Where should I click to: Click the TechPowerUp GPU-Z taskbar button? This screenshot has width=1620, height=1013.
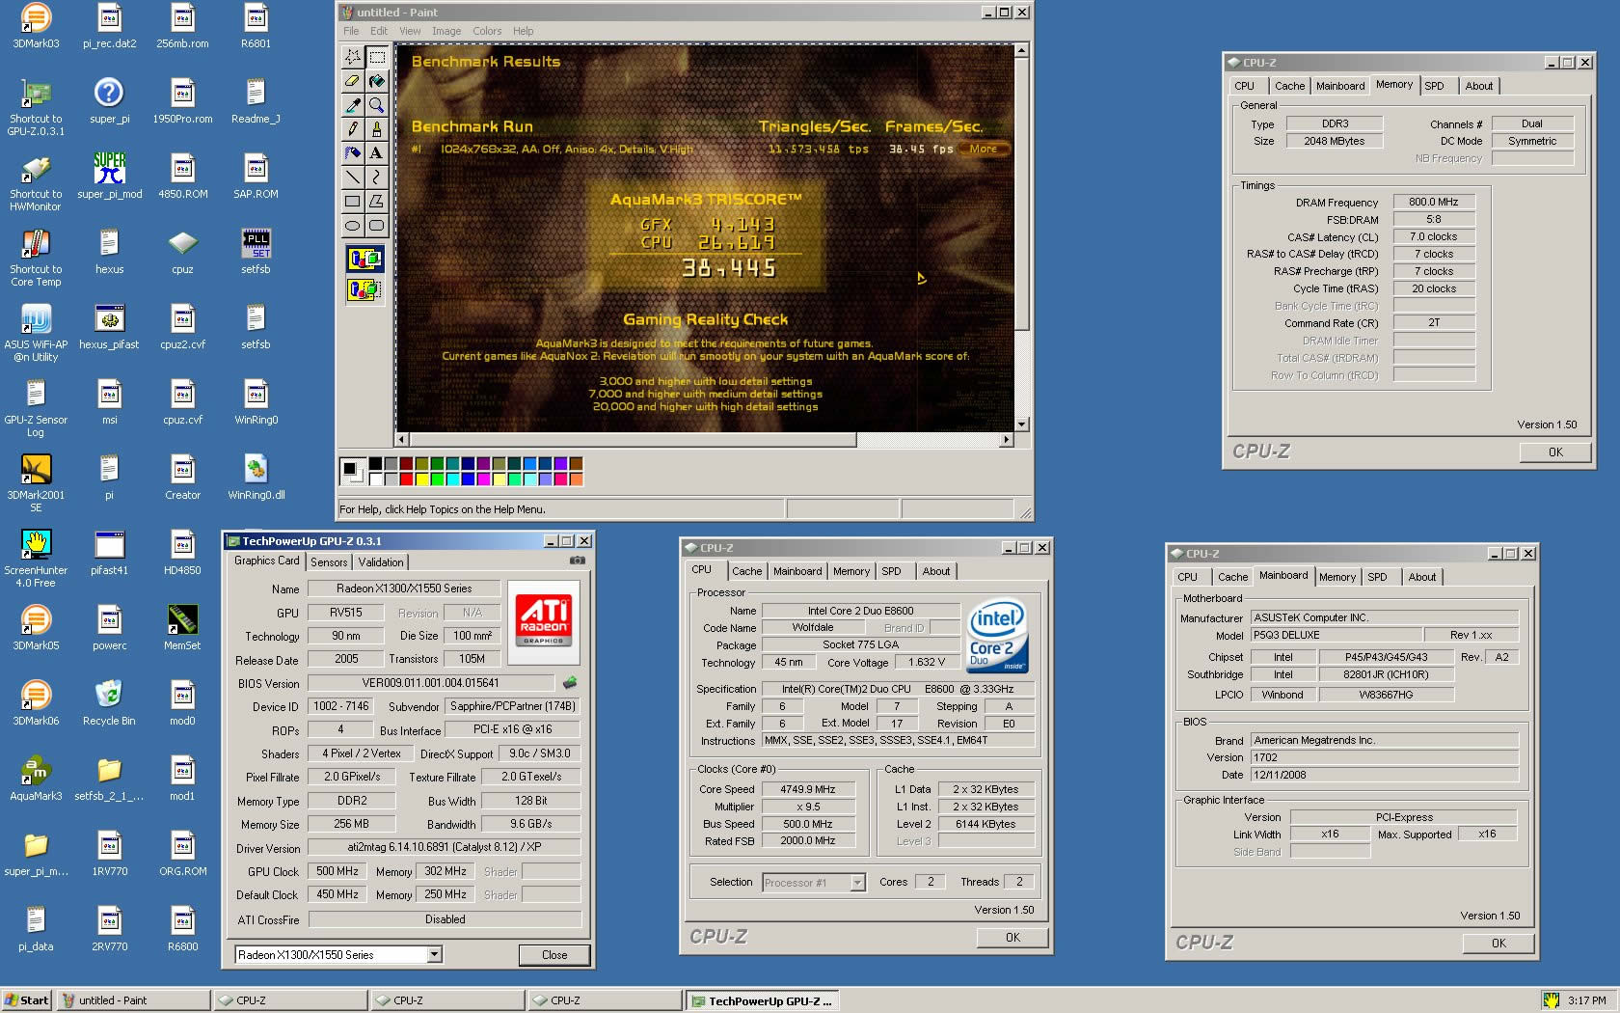tap(762, 1000)
